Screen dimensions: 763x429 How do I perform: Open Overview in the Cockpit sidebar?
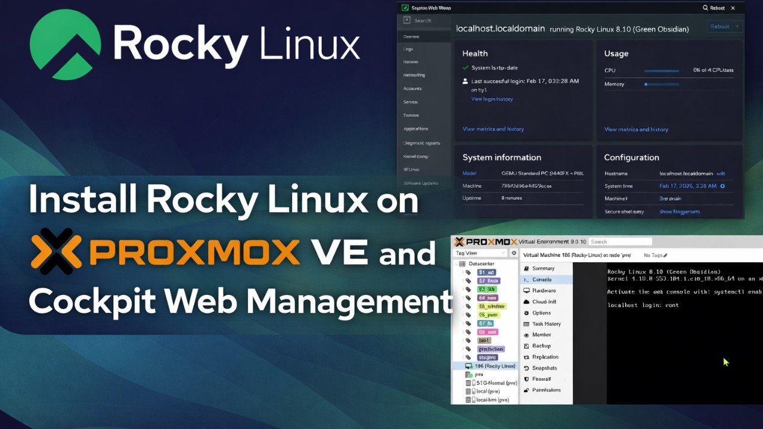pyautogui.click(x=424, y=36)
